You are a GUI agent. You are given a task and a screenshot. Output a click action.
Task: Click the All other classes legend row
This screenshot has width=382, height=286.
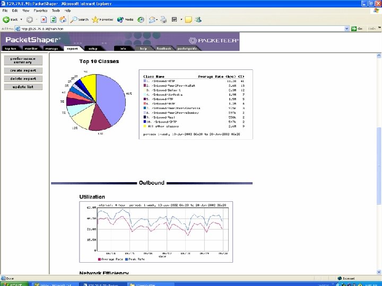pos(194,126)
